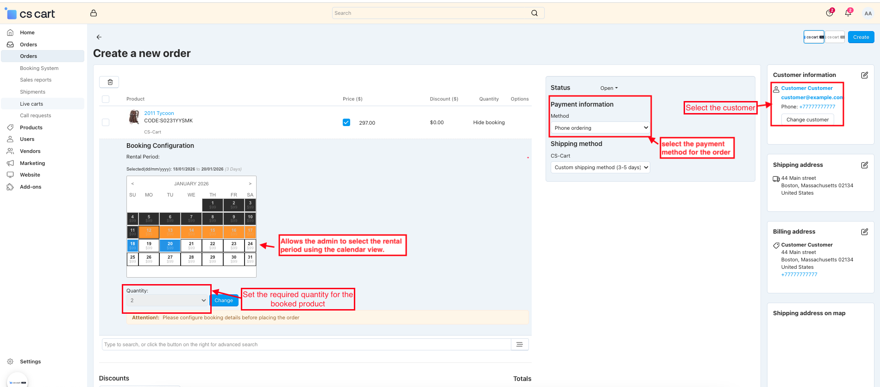Click the blue Create button
Viewport: 880px width, 387px height.
[861, 37]
